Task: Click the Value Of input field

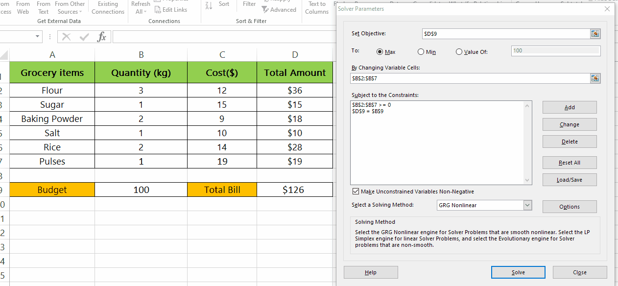Action: (x=555, y=50)
